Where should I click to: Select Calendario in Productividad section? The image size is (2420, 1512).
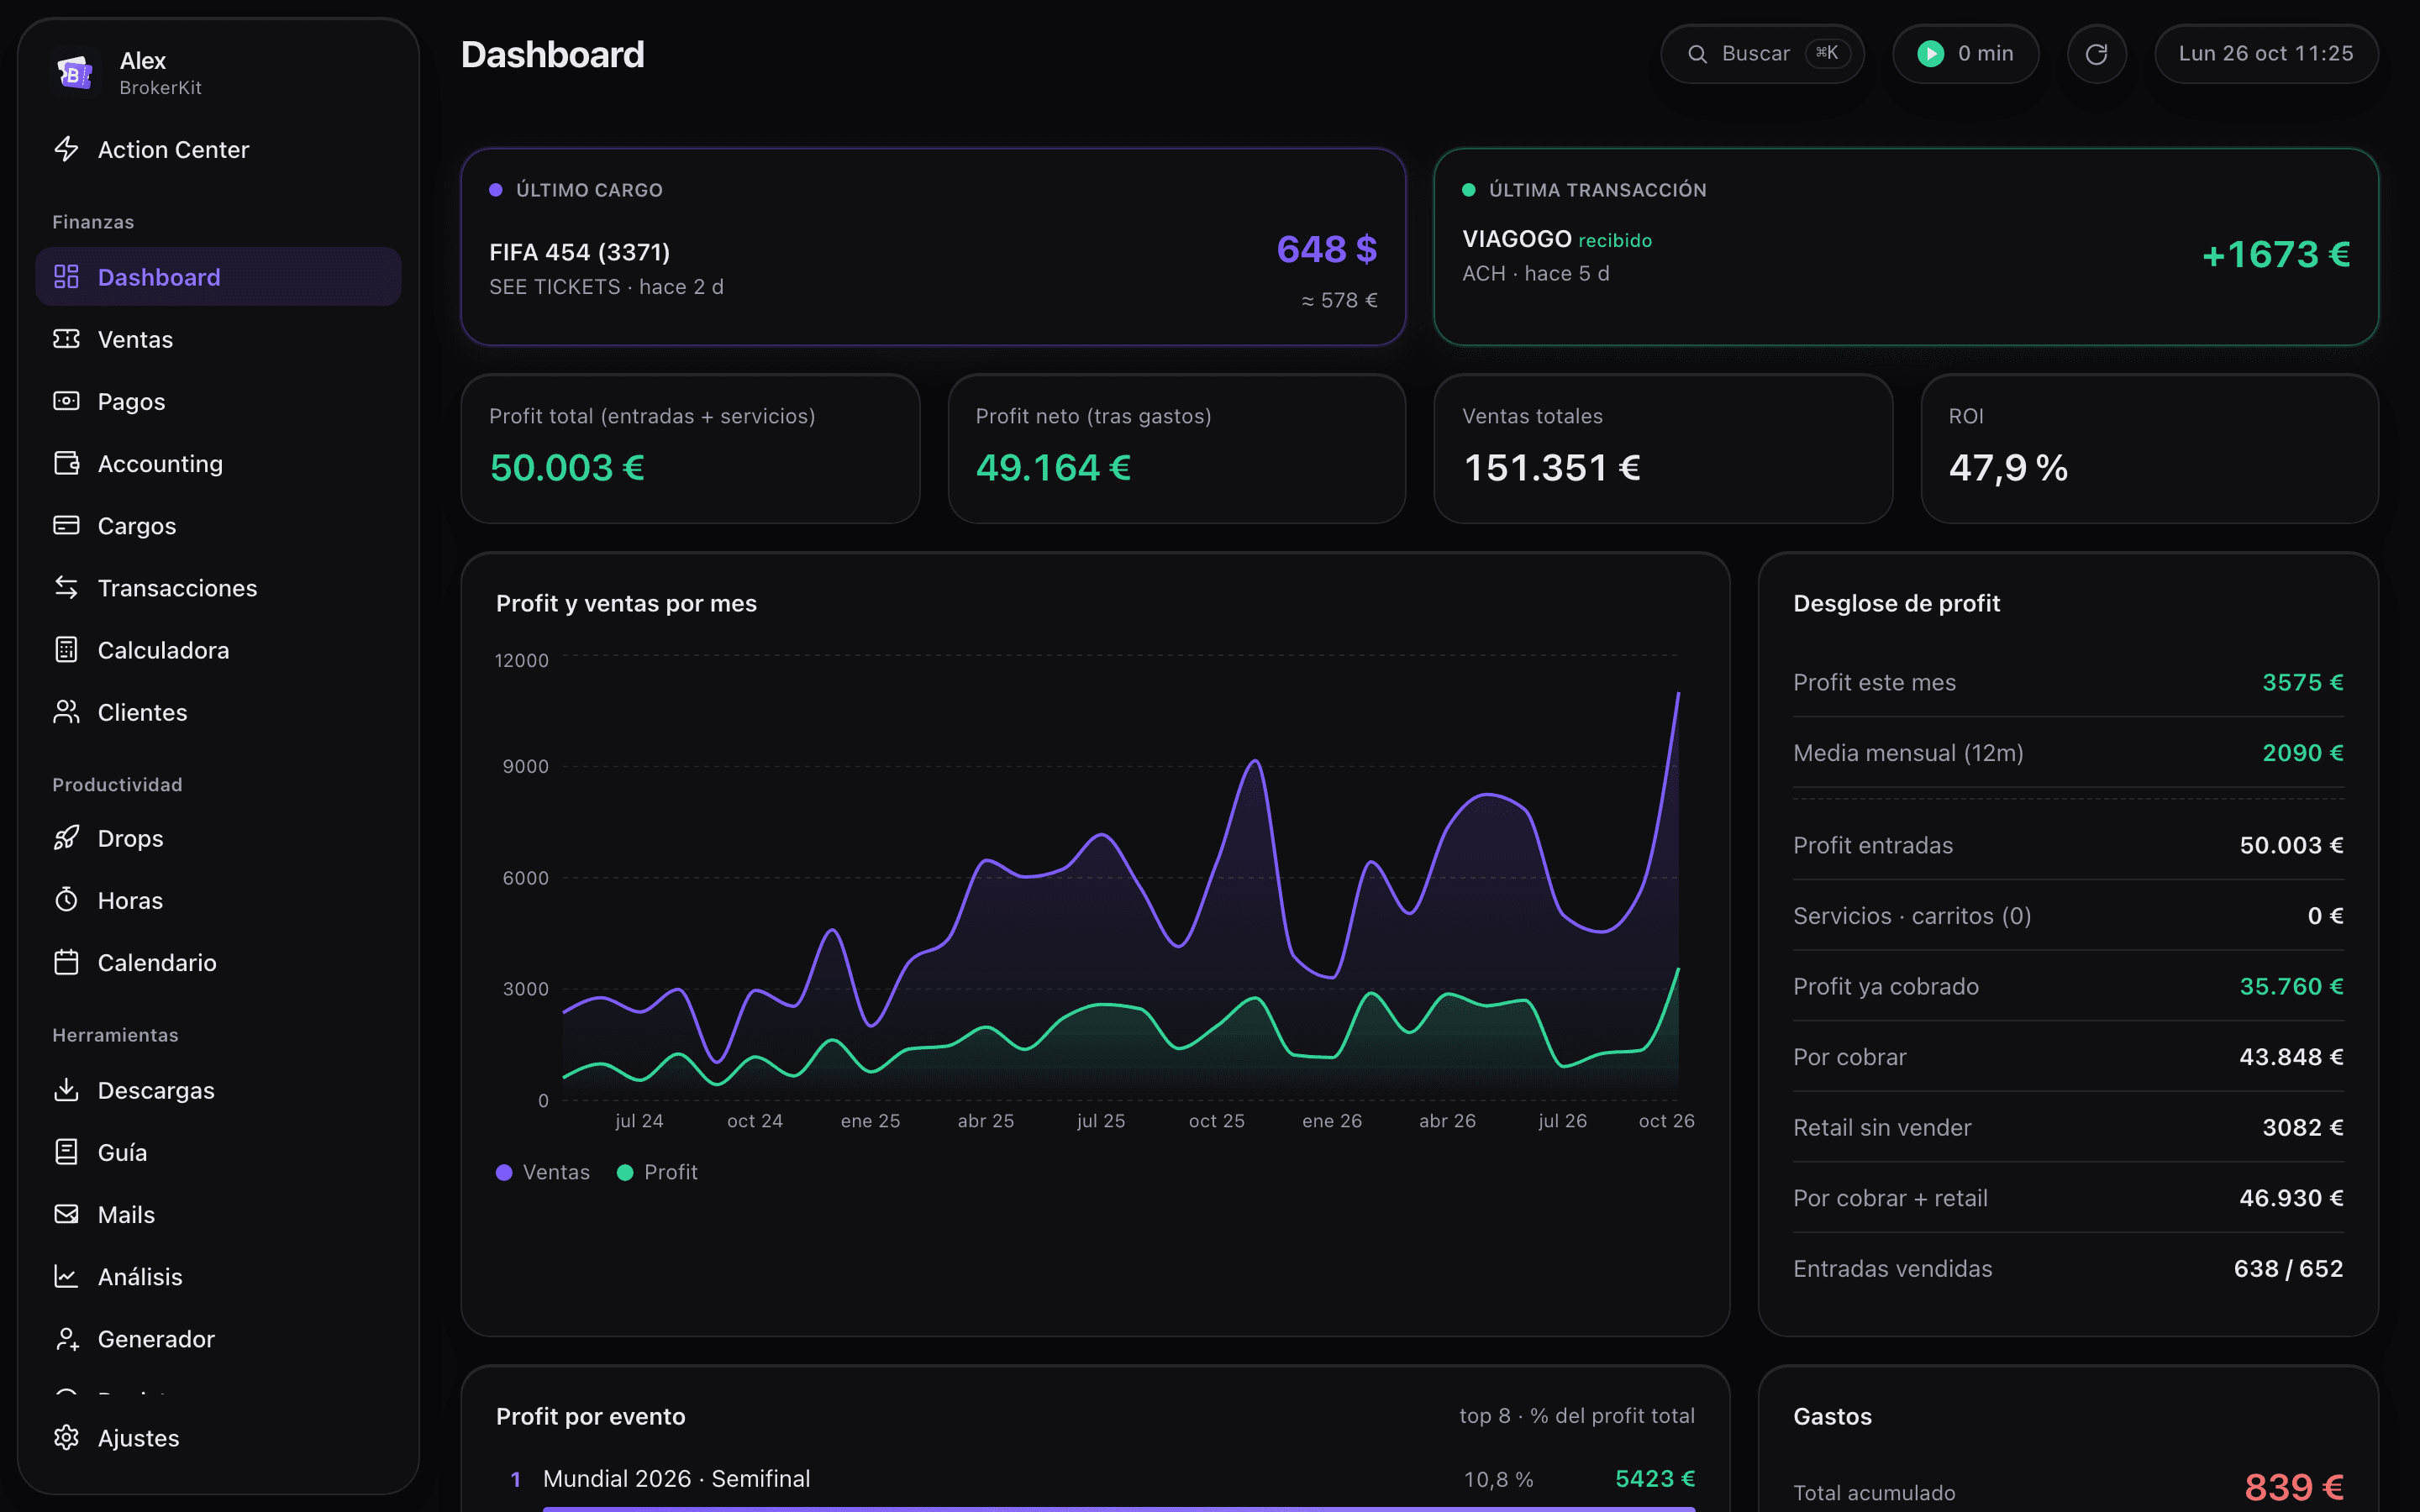[218, 962]
